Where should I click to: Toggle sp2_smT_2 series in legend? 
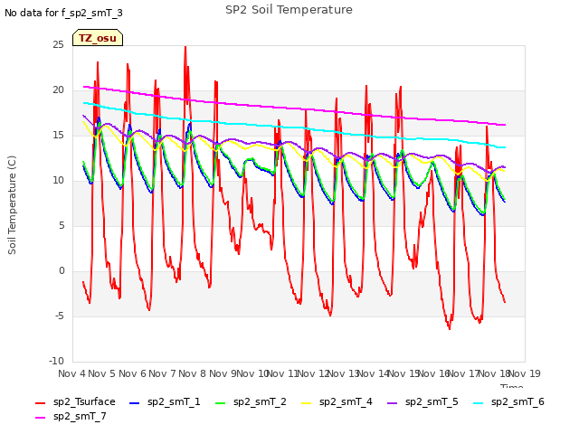(251, 401)
